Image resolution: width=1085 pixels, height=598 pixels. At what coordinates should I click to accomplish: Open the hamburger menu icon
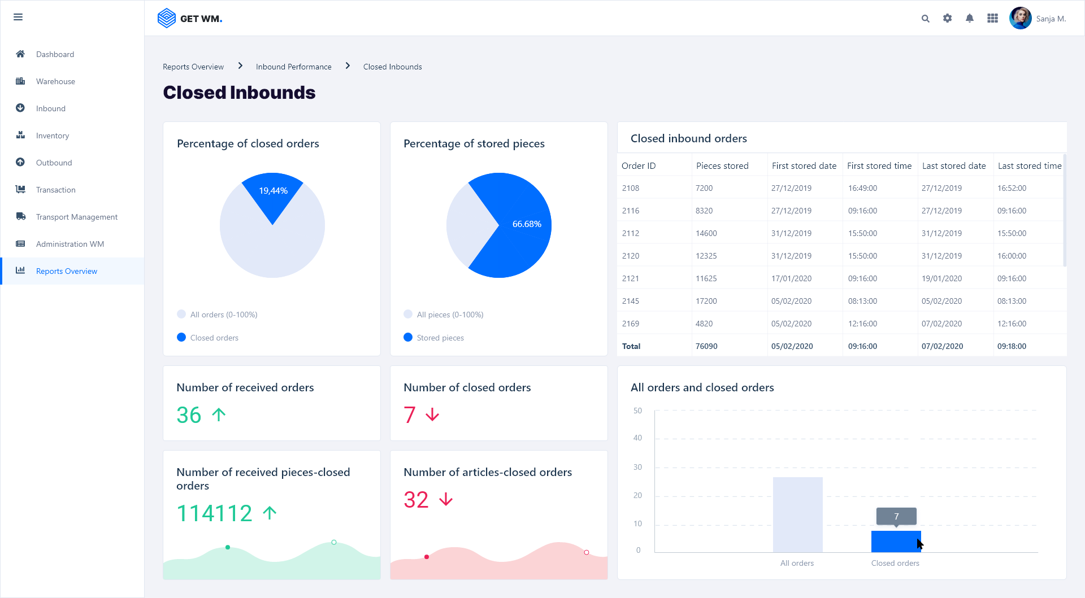[x=18, y=17]
